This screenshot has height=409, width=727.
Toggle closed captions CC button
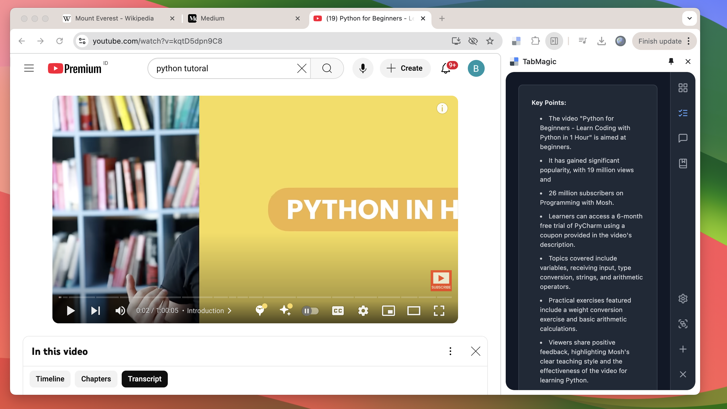[x=338, y=311]
